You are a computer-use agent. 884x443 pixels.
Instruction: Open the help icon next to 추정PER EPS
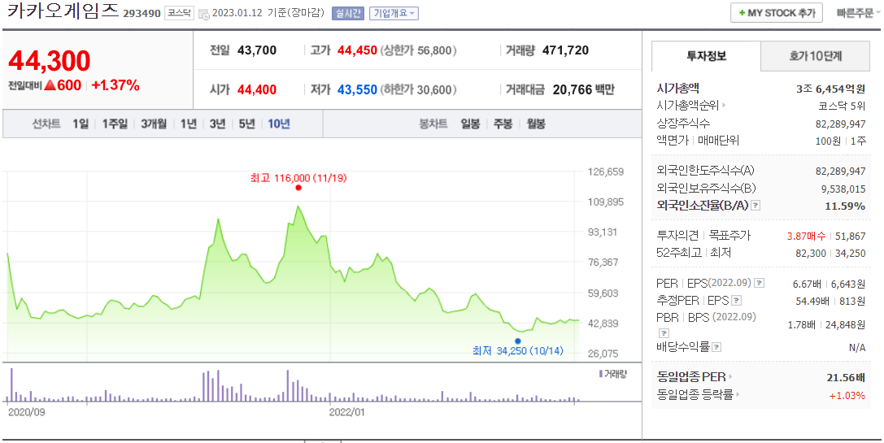click(x=737, y=301)
